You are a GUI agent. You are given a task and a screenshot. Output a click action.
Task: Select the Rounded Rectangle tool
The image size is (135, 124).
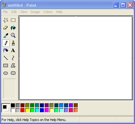(13, 73)
